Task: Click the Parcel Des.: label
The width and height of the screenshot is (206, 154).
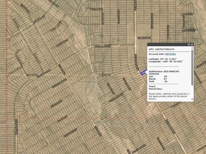Action: (x=156, y=89)
